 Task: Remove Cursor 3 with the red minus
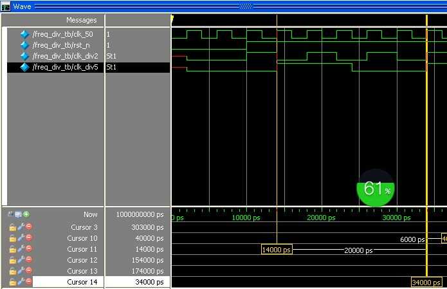[28, 227]
